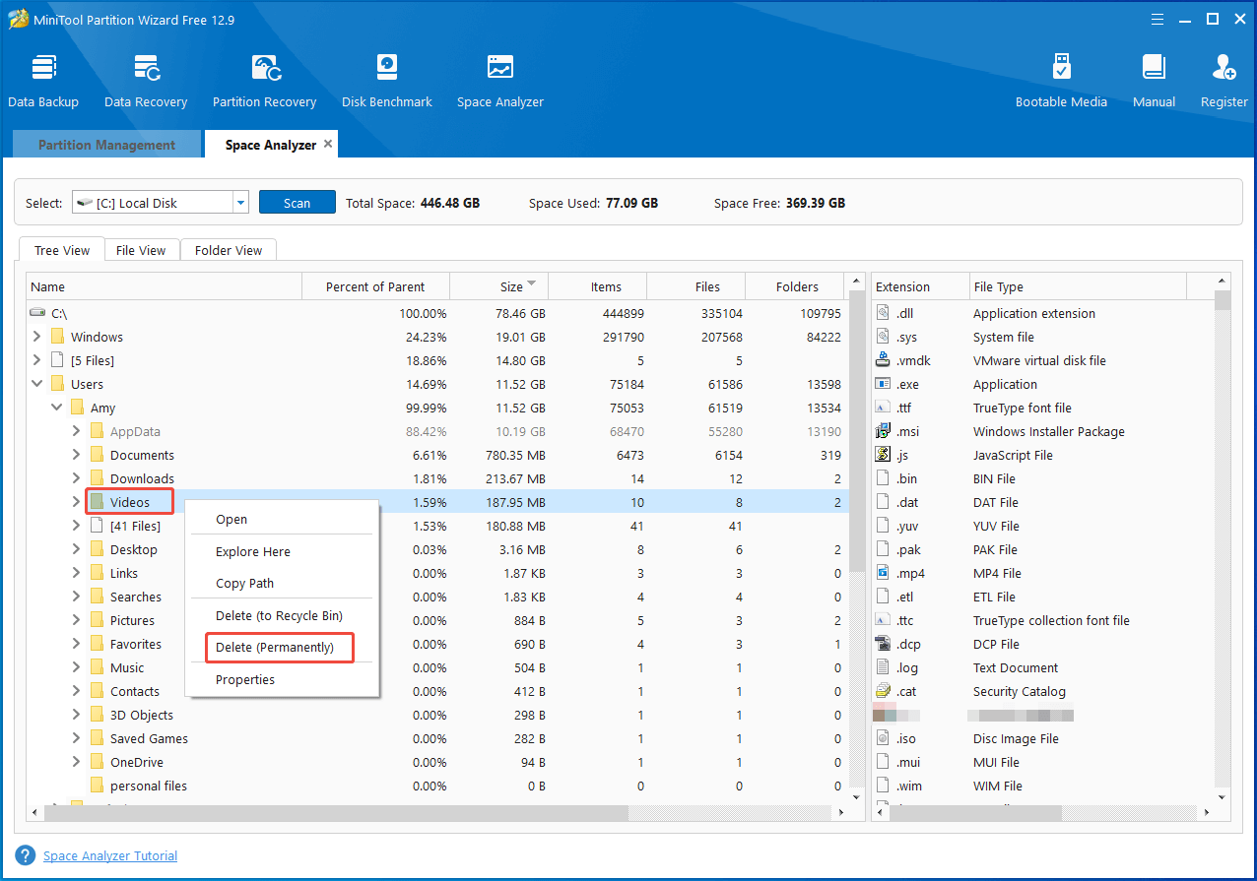Viewport: 1257px width, 881px height.
Task: Select the 3D Objects folder
Action: click(x=437, y=715)
